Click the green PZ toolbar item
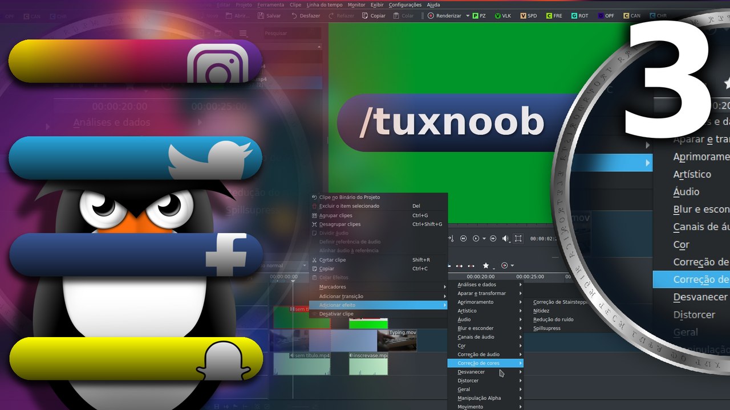Image resolution: width=730 pixels, height=410 pixels. 478,16
